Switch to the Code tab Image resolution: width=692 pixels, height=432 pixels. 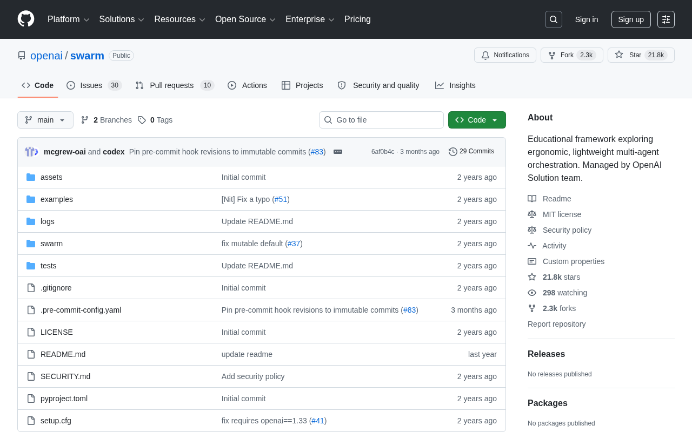click(x=38, y=85)
